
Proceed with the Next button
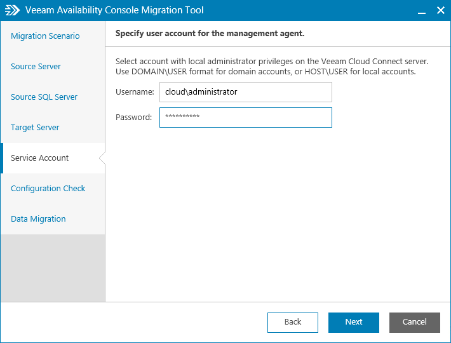point(354,322)
